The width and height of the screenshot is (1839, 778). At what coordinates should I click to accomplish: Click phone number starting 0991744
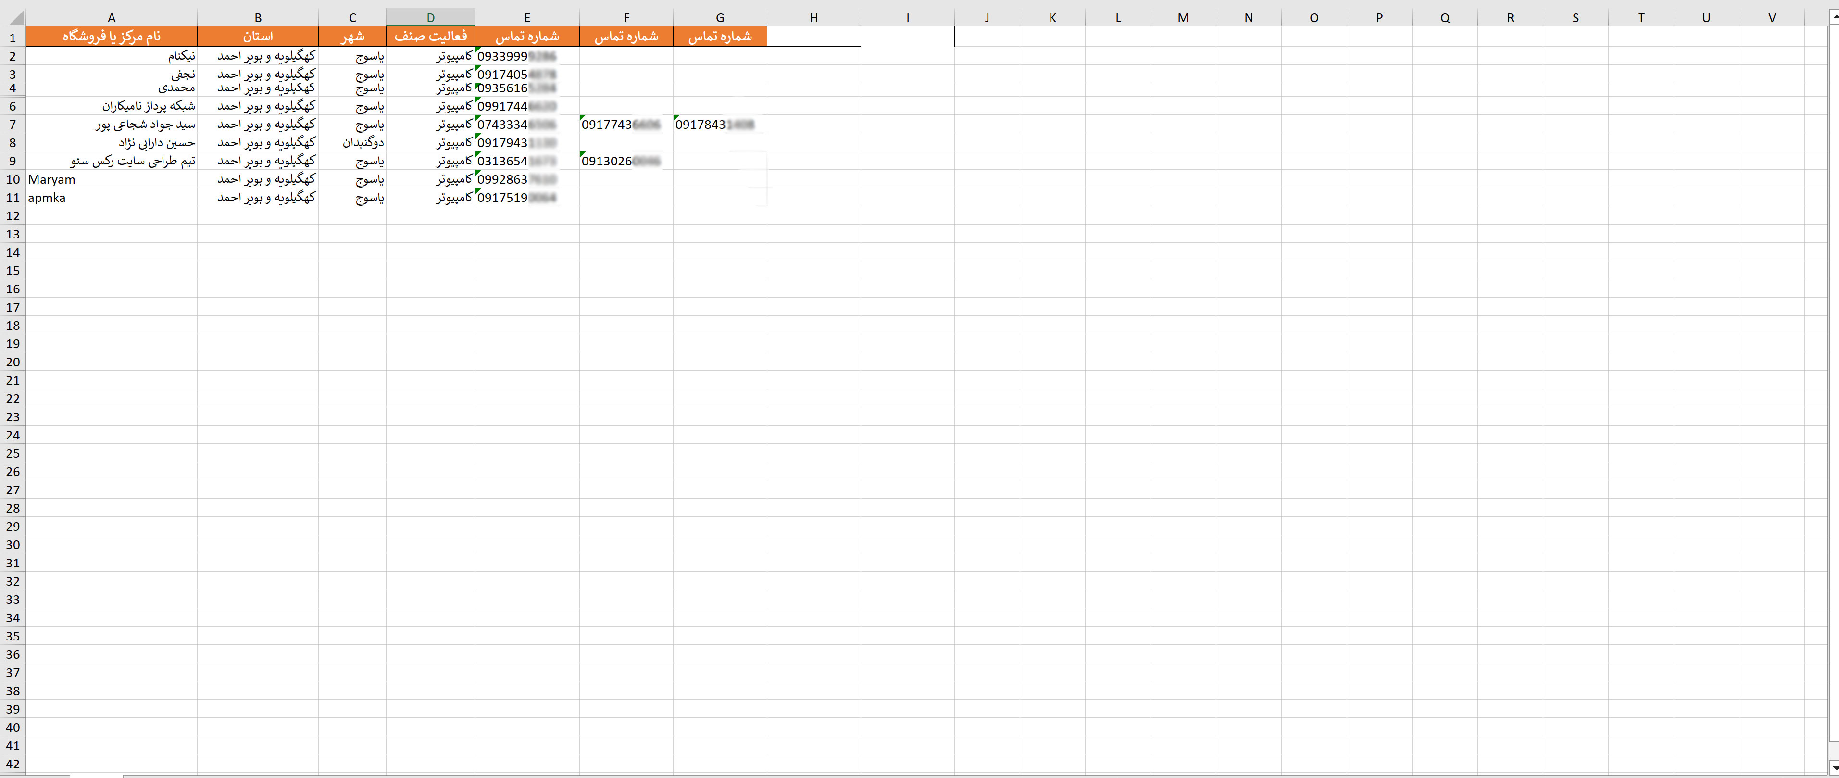pyautogui.click(x=527, y=106)
